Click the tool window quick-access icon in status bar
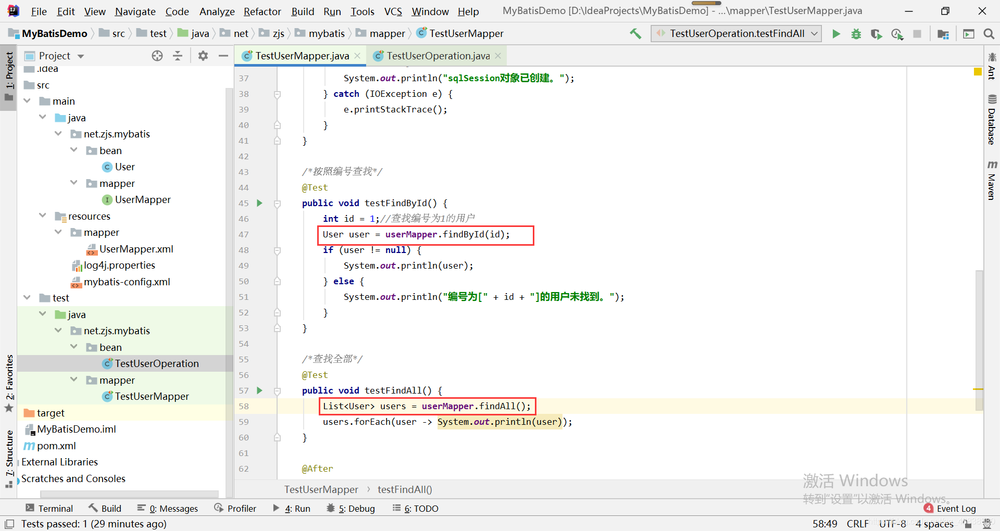Screen dimensions: 1000x531 [x=9, y=524]
